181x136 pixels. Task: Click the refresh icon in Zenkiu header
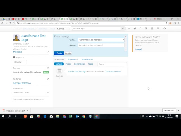click(140, 28)
